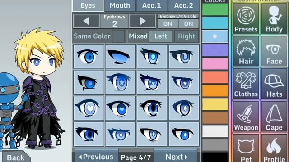Open the Weapon customization panel

pos(246,117)
